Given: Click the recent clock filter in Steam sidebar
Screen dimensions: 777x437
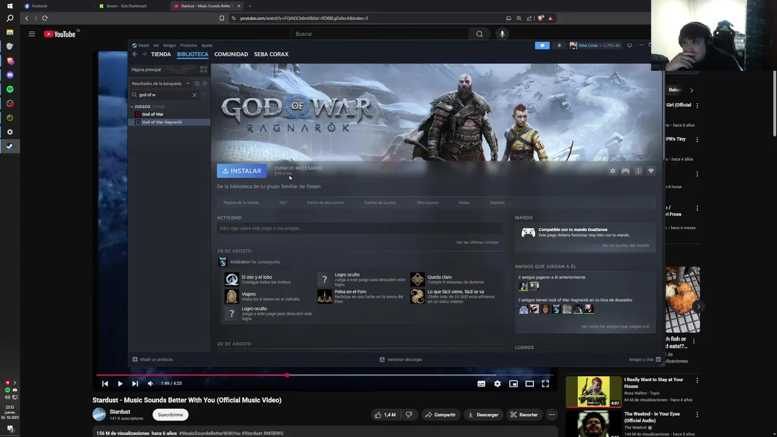Looking at the screenshot, I should [x=197, y=83].
